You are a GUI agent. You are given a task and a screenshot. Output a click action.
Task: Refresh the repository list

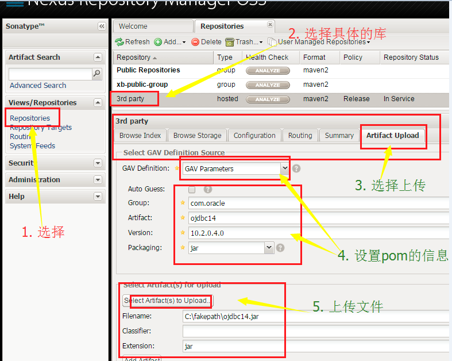click(132, 42)
